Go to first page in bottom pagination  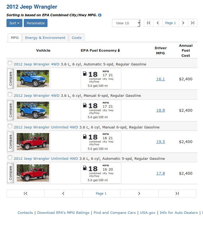[x=25, y=193]
